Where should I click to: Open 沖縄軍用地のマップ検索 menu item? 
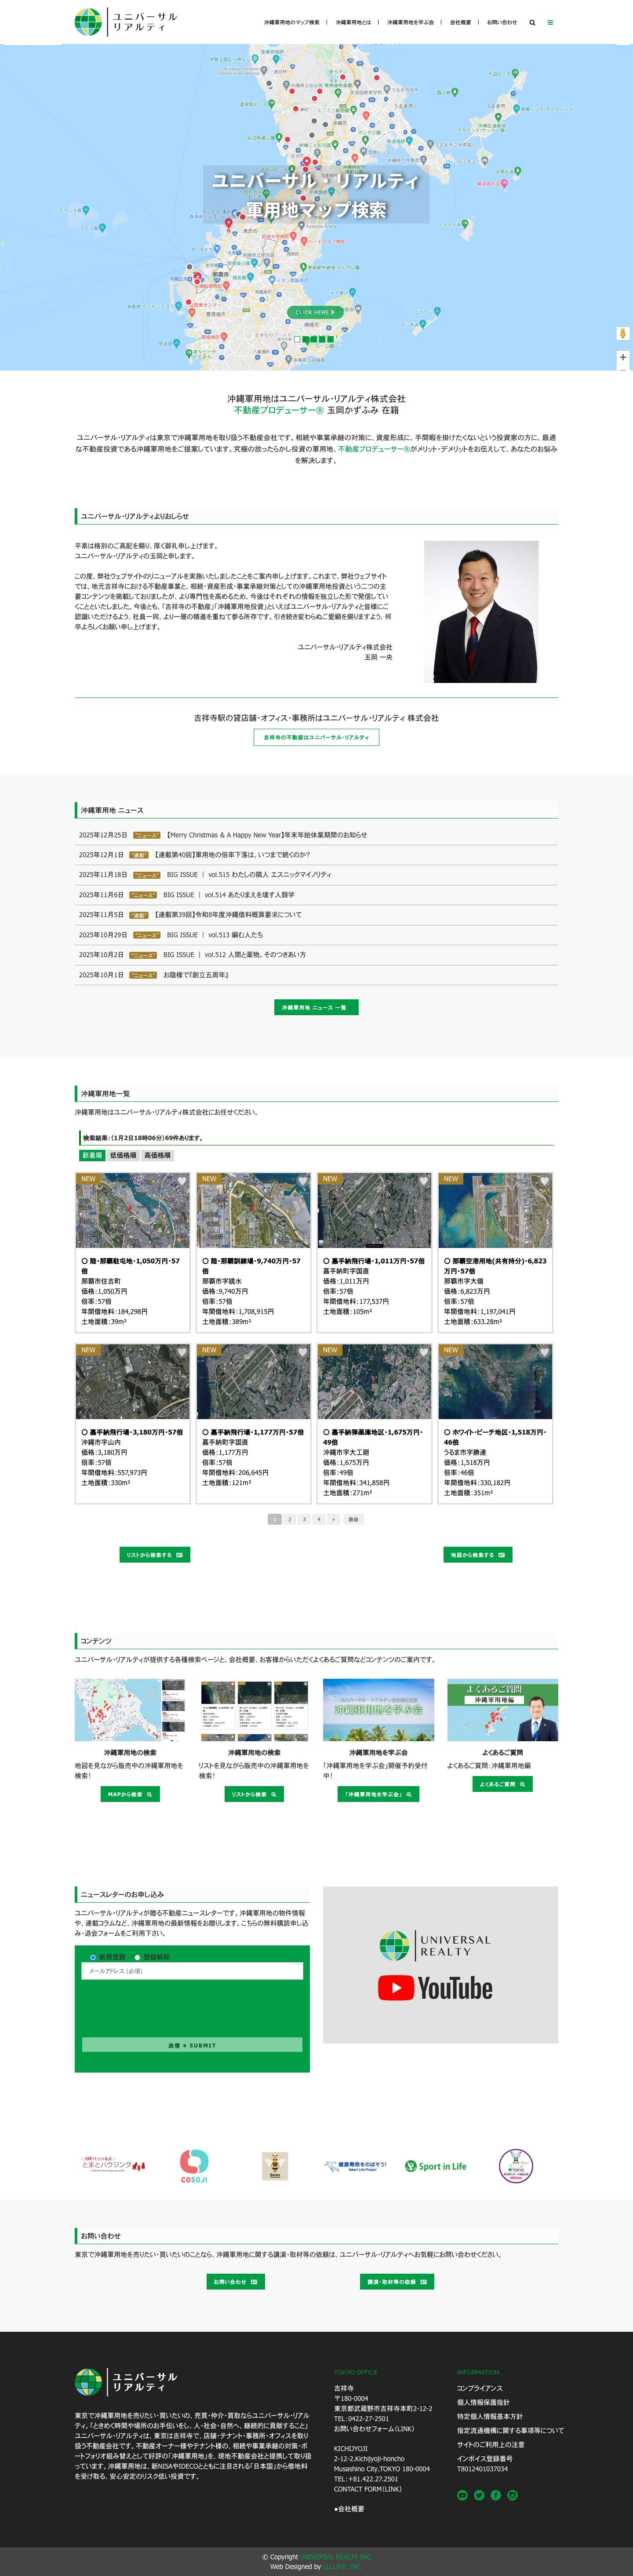click(291, 22)
